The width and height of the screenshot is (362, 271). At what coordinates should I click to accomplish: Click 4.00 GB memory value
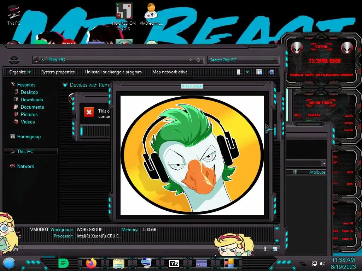tap(149, 229)
